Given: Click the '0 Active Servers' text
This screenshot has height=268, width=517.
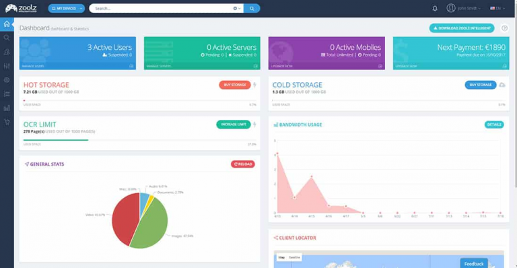Looking at the screenshot, I should point(232,47).
